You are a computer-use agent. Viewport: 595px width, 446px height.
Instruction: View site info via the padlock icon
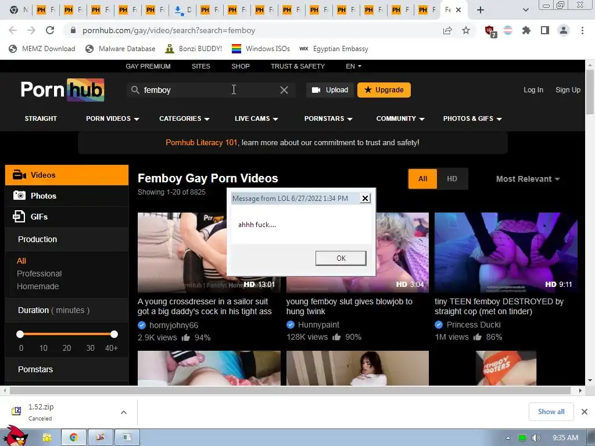[x=73, y=30]
